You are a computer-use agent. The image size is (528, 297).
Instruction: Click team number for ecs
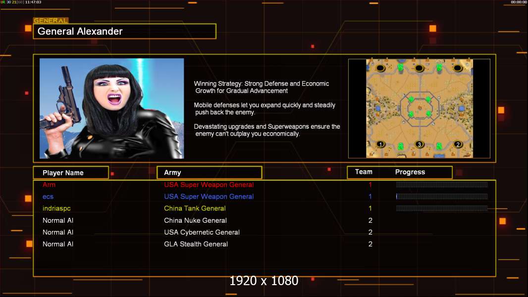click(x=370, y=197)
